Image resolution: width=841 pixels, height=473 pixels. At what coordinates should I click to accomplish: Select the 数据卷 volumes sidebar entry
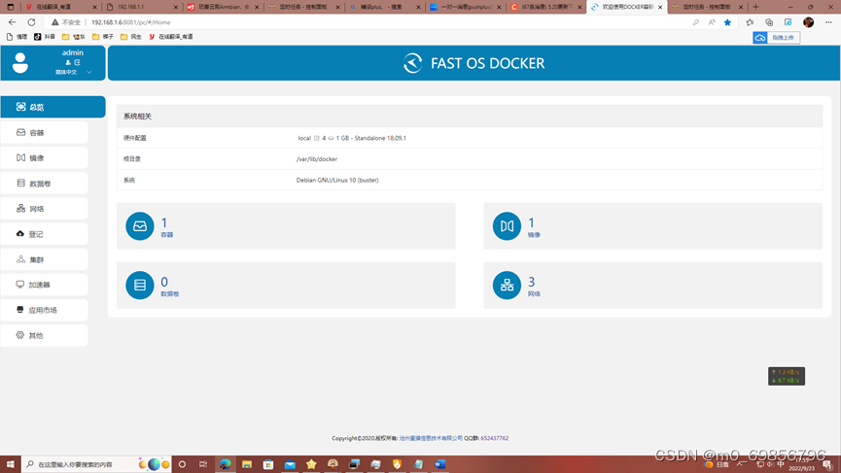click(x=44, y=184)
